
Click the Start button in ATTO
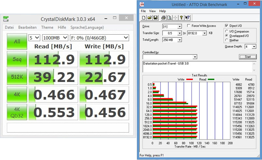[x=248, y=57]
